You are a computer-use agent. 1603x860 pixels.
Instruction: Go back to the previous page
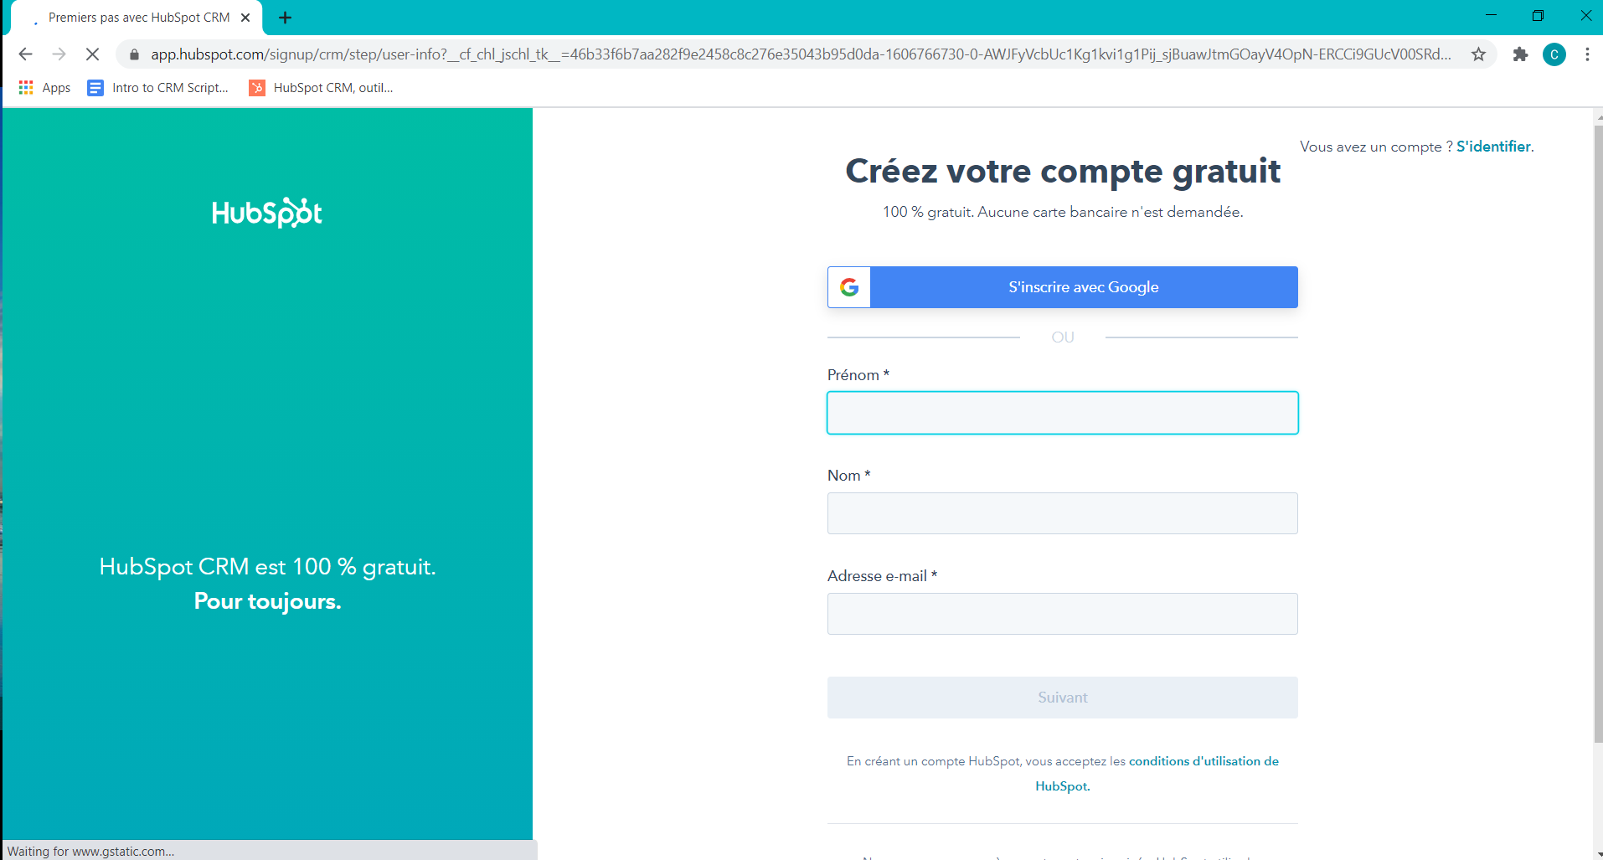pyautogui.click(x=25, y=54)
